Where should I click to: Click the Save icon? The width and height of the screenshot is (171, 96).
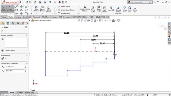[x=40, y=2]
